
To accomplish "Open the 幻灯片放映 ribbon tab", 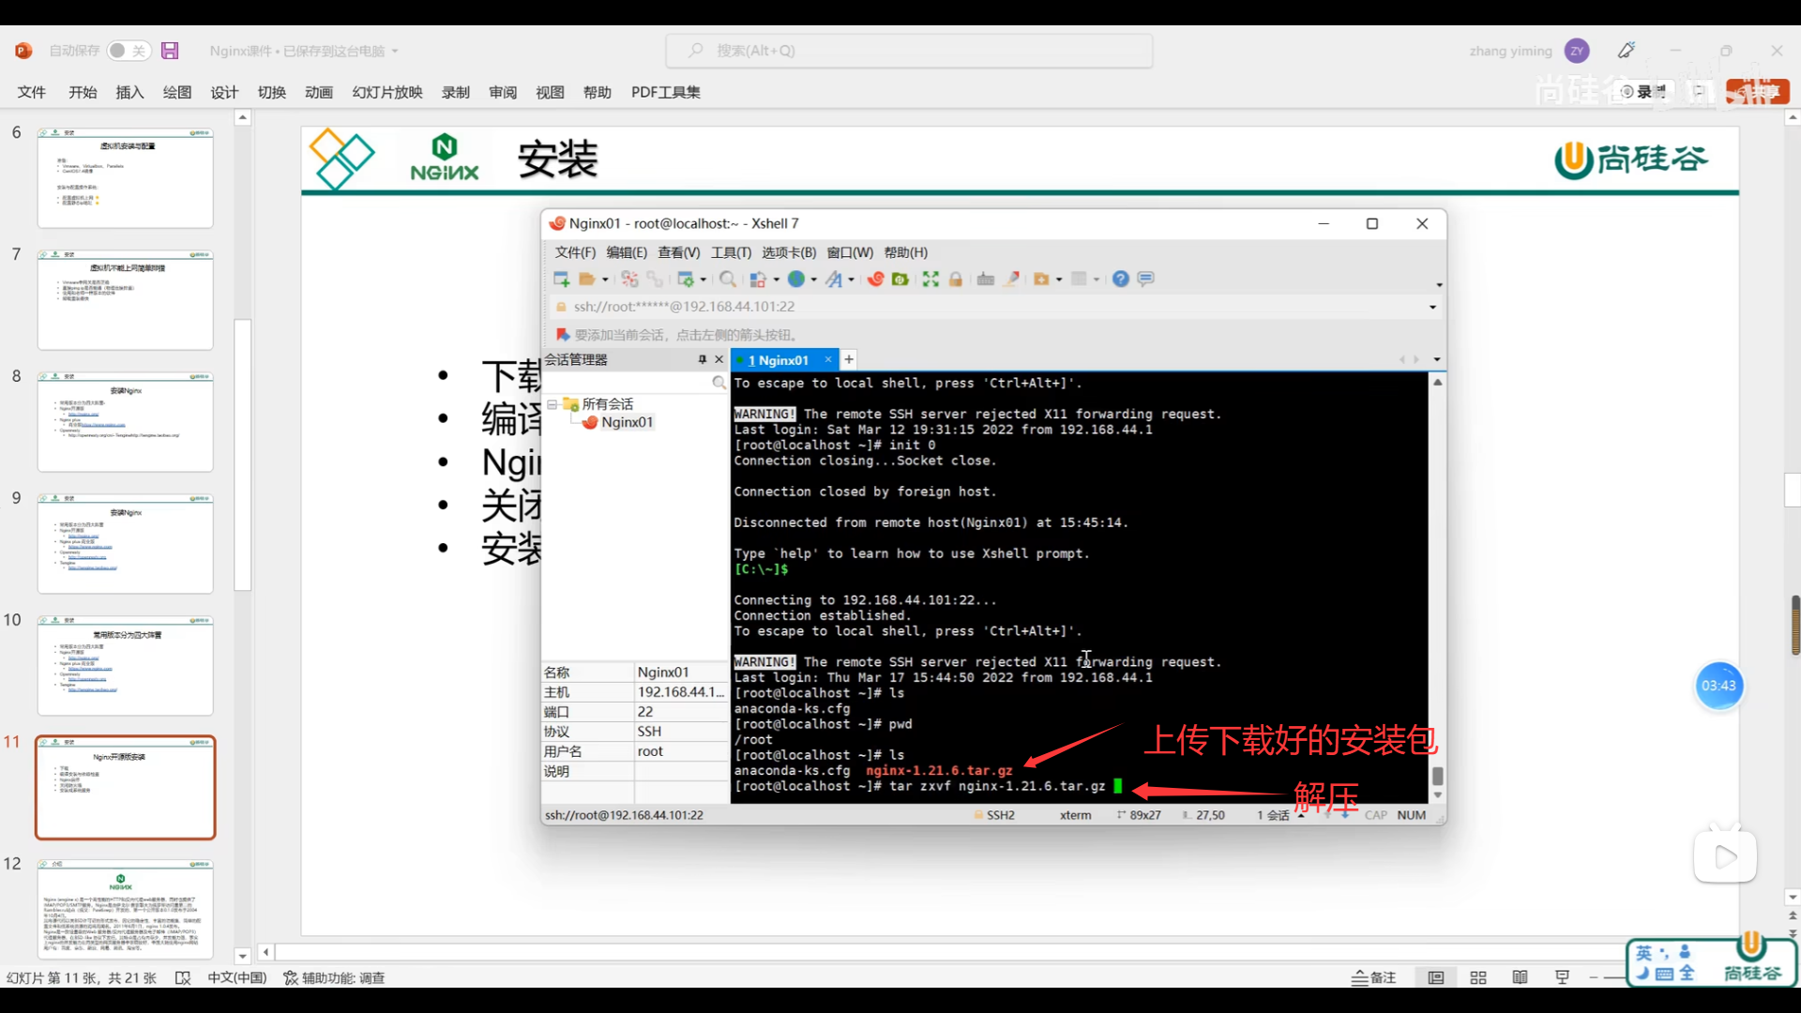I will click(x=387, y=92).
